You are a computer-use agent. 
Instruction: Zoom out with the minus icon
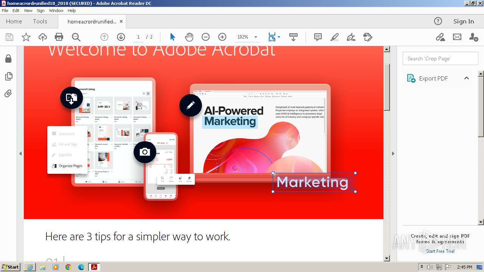206,37
